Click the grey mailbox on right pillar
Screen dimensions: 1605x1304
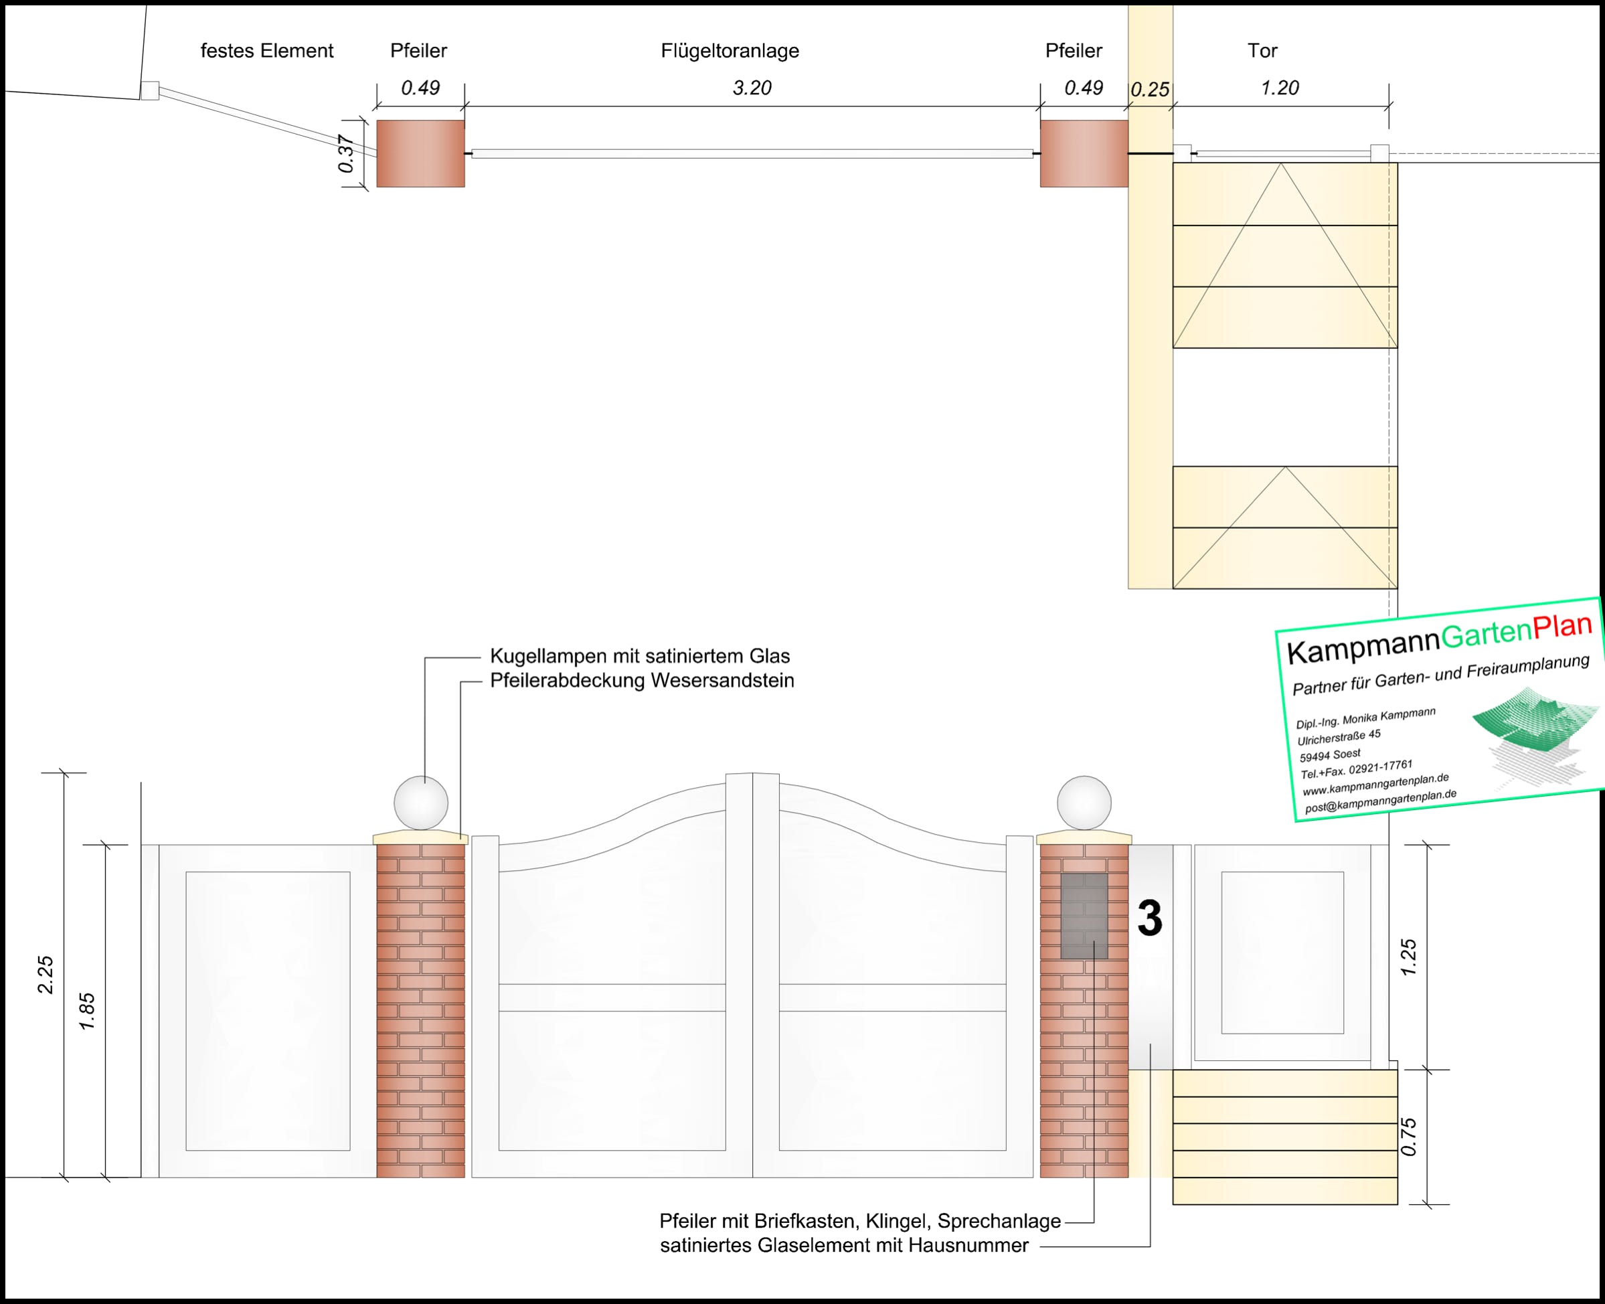(x=1084, y=916)
